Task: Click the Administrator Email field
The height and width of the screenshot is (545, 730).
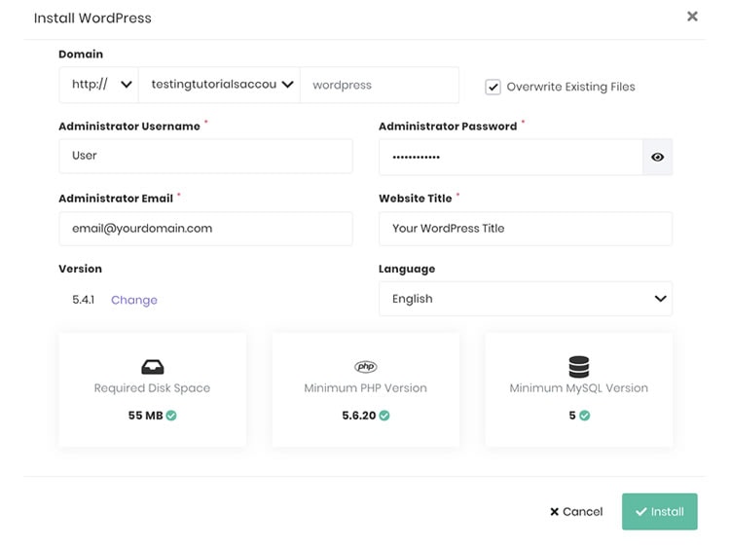Action: [205, 229]
